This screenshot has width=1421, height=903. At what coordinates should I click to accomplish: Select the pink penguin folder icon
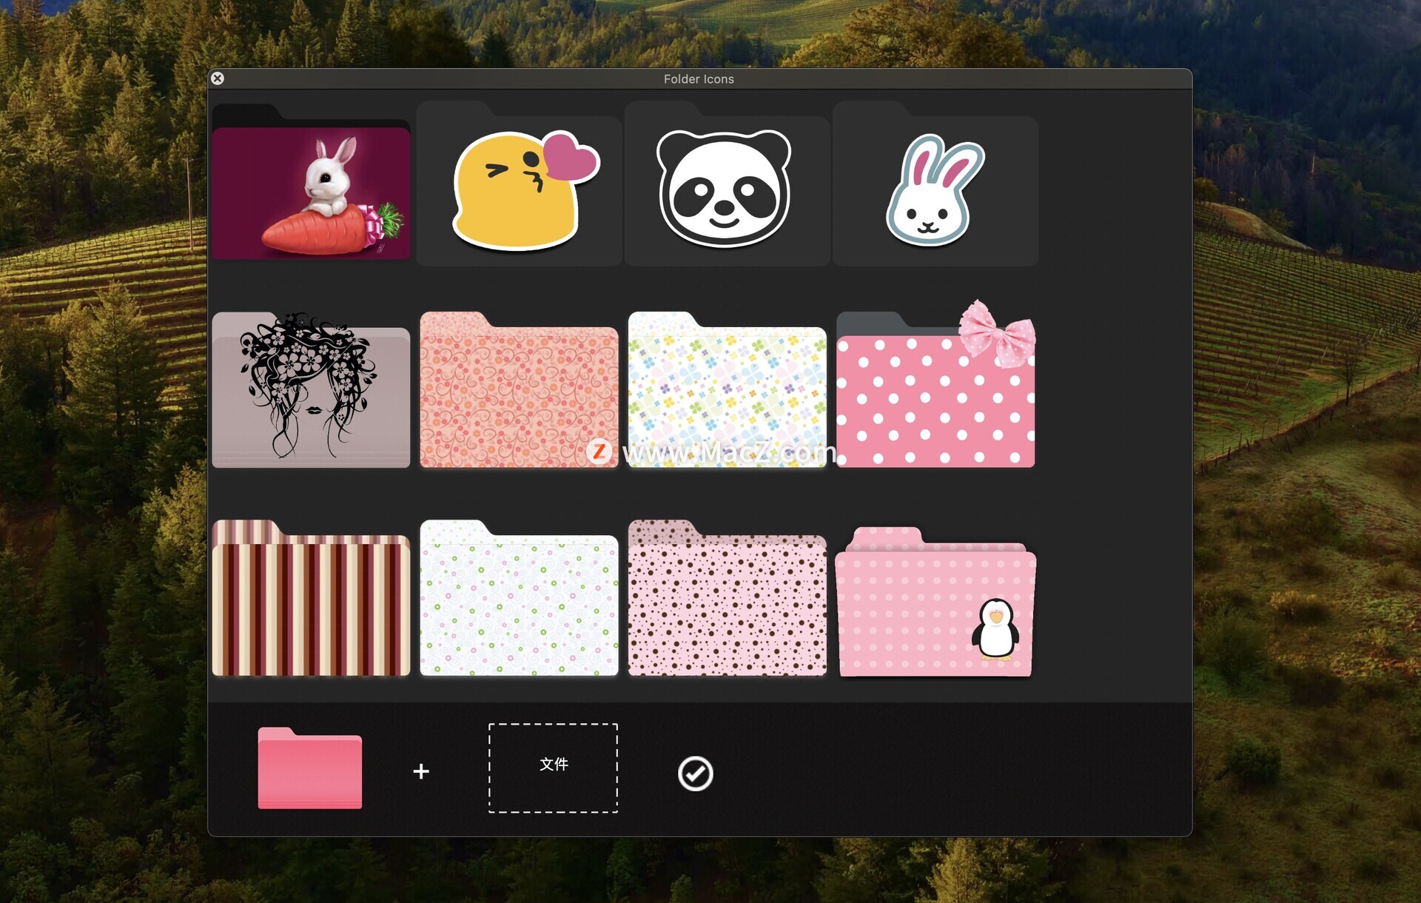(x=935, y=601)
